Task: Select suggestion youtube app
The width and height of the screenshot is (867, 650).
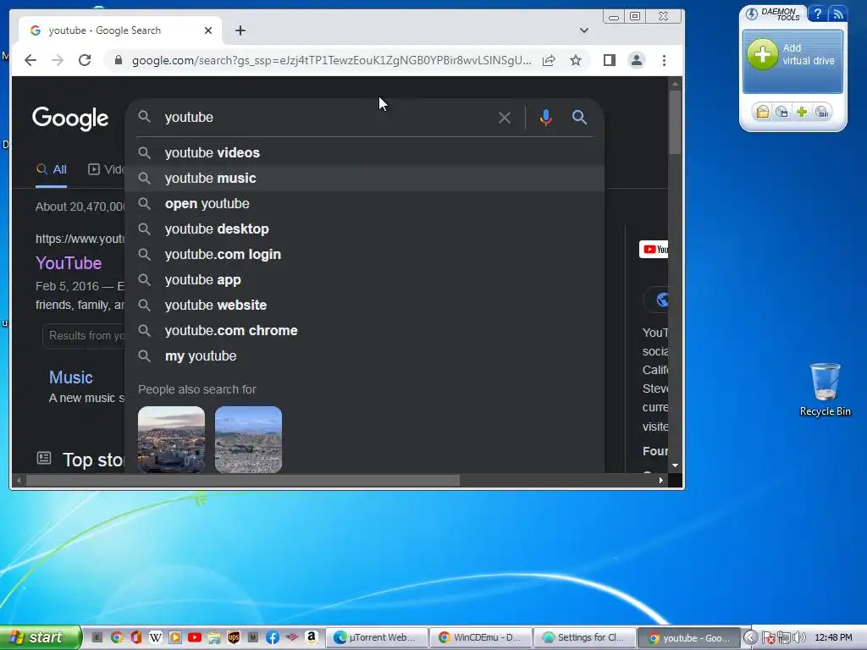Action: pos(364,279)
